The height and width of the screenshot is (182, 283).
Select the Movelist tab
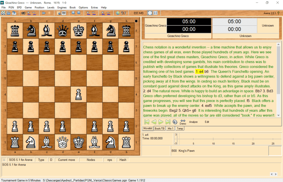point(148,128)
